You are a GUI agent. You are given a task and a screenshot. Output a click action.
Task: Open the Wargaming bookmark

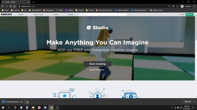(x=48, y=10)
